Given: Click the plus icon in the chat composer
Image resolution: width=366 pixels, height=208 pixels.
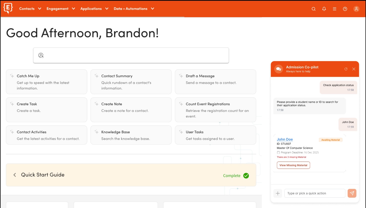Looking at the screenshot, I should pos(278,193).
